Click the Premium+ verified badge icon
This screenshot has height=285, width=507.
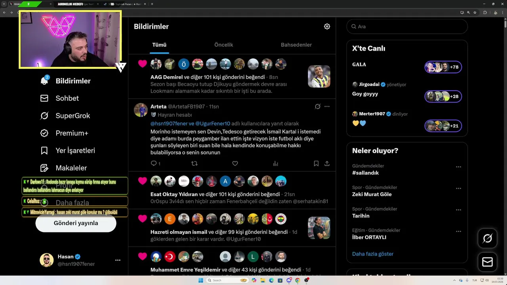pos(44,133)
